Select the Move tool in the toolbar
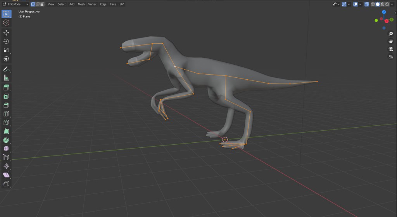 pyautogui.click(x=6, y=32)
